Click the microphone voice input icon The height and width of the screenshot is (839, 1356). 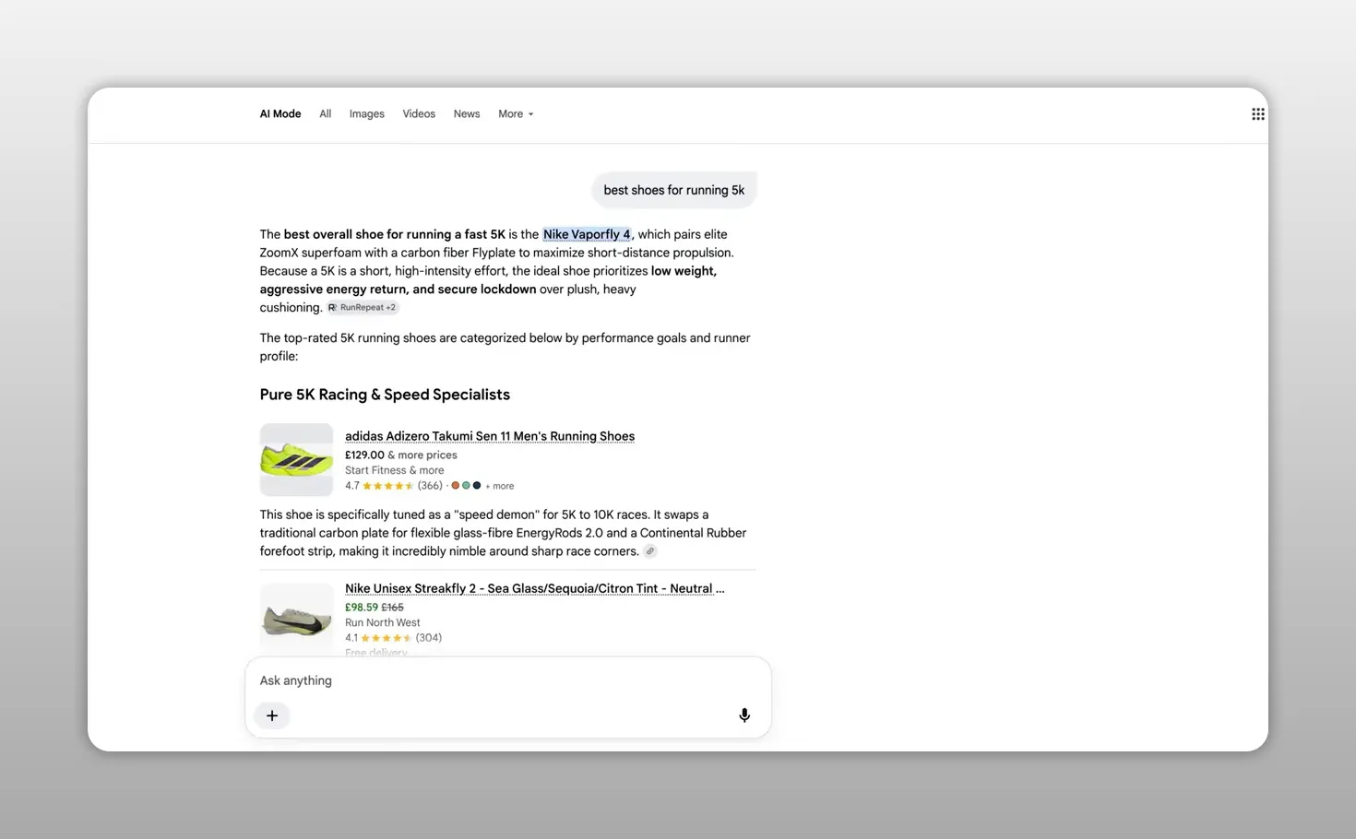click(x=744, y=715)
